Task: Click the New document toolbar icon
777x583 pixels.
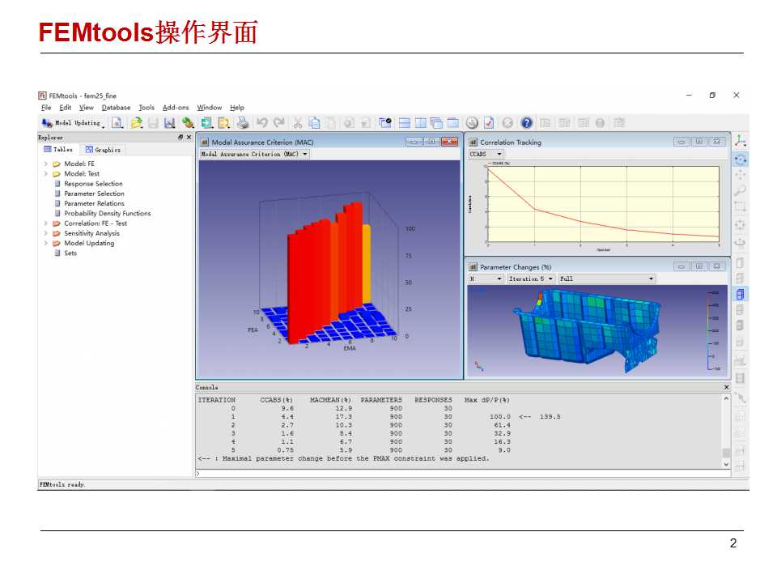Action: pos(117,123)
